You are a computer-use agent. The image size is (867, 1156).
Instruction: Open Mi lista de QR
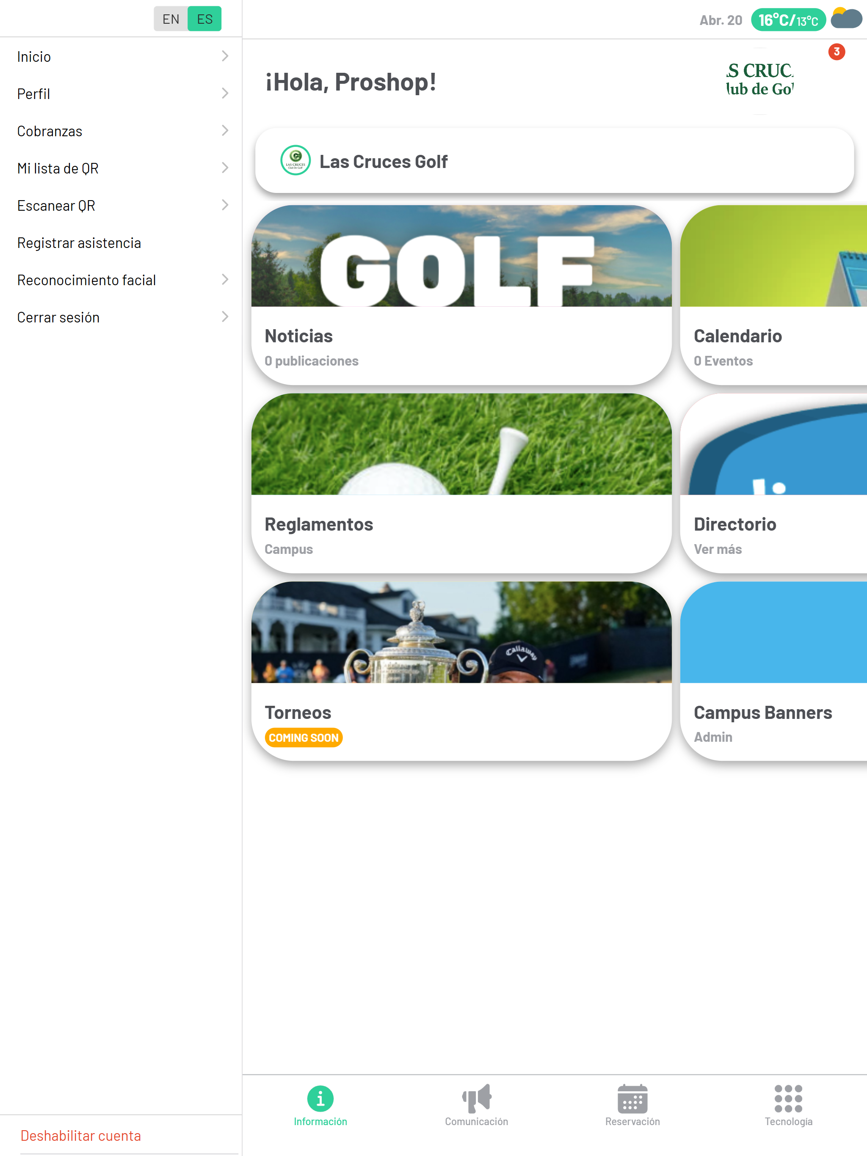[121, 168]
